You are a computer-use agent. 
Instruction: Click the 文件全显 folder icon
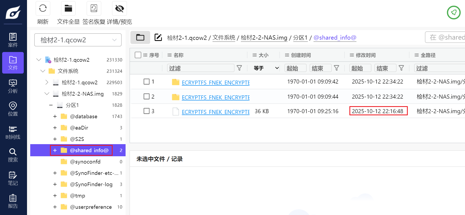(x=68, y=9)
